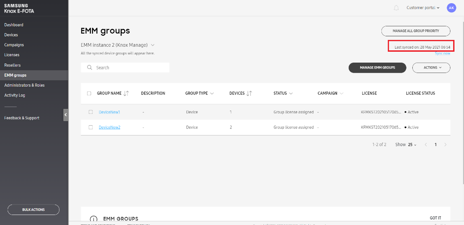The image size is (464, 225).
Task: Click DeviceNew2 Group license assigned status
Action: click(x=293, y=127)
